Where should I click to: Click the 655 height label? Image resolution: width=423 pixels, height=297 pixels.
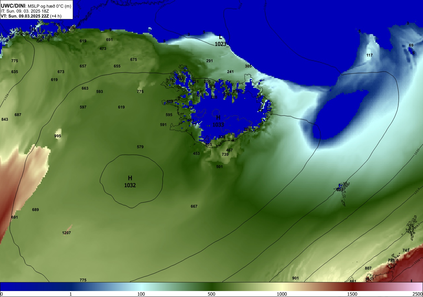pos(117,66)
